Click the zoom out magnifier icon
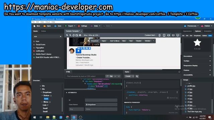The height and width of the screenshot is (120, 214). tap(70, 35)
